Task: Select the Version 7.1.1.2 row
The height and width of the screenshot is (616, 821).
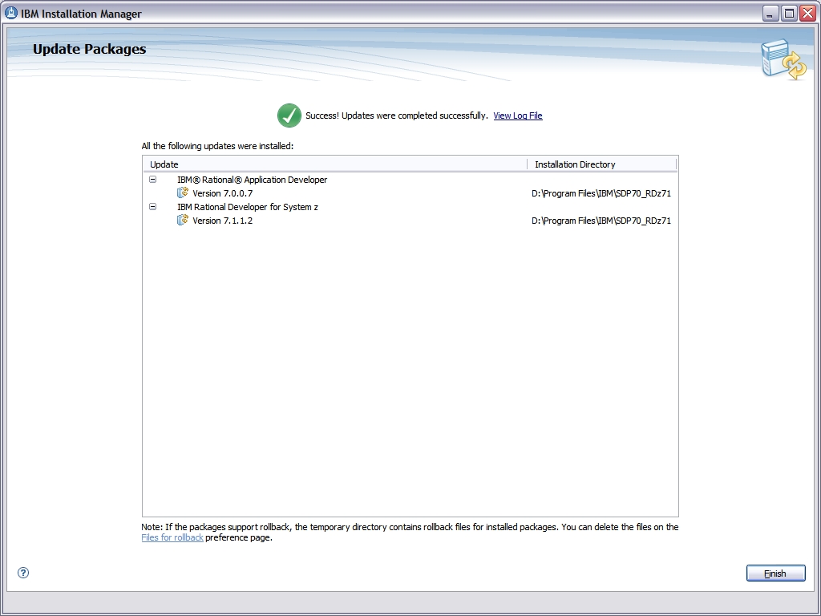Action: [410, 221]
